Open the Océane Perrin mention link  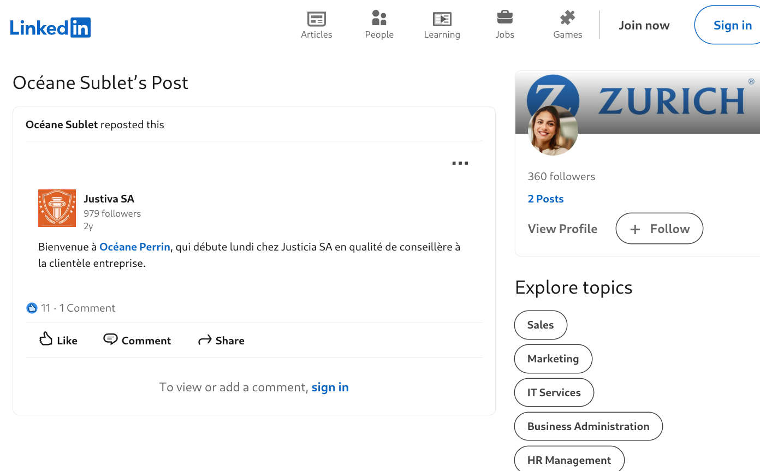click(135, 247)
